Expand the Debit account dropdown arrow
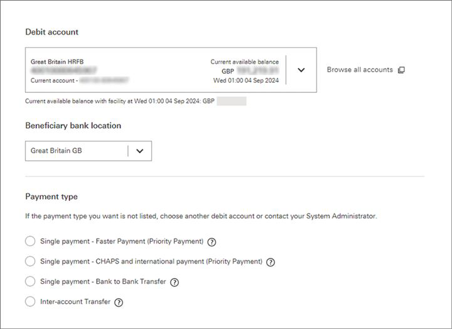Screen dimensions: 452x329 click(x=301, y=70)
